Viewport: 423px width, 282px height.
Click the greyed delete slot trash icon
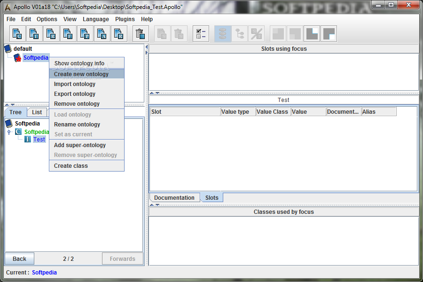tap(179, 34)
